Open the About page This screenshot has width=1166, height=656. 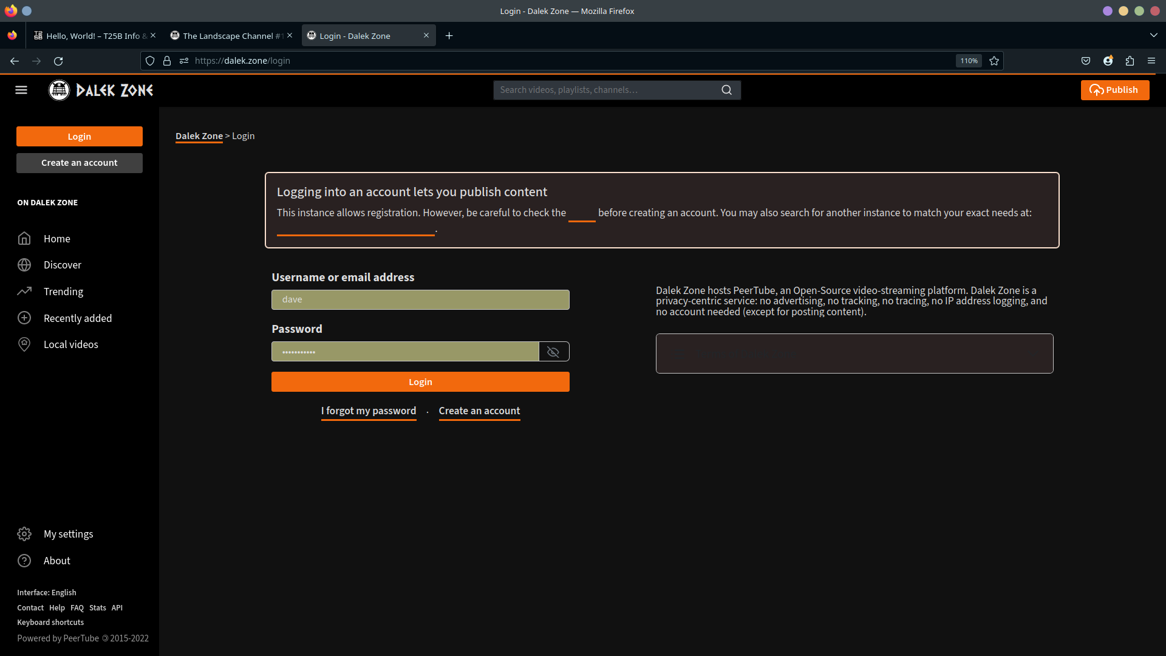coord(57,561)
